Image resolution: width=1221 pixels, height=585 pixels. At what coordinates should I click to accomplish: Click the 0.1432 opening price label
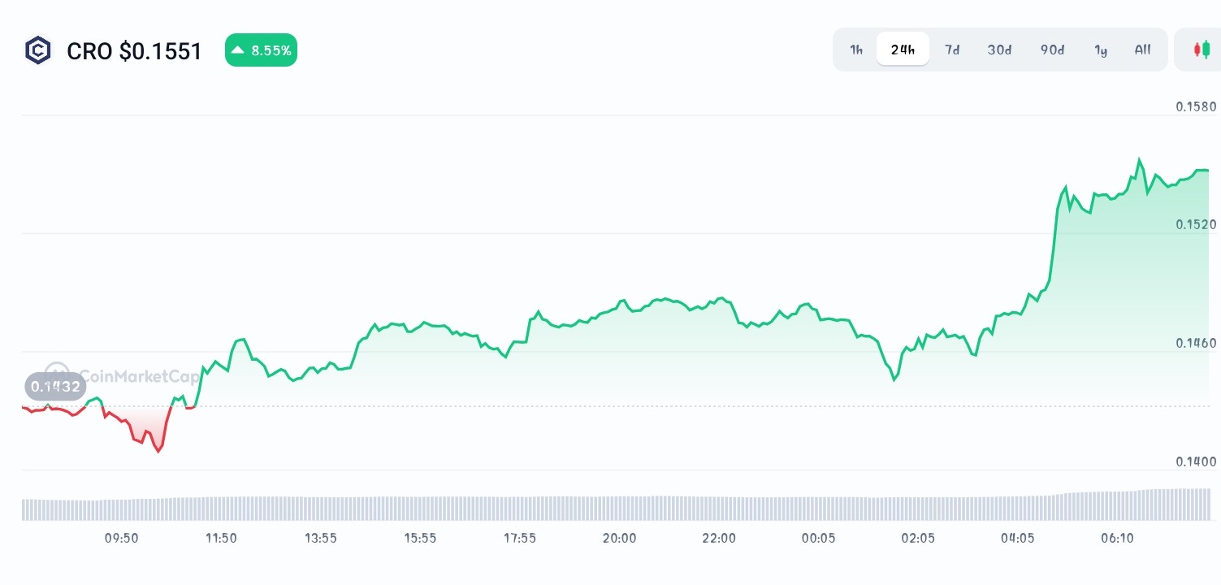55,386
